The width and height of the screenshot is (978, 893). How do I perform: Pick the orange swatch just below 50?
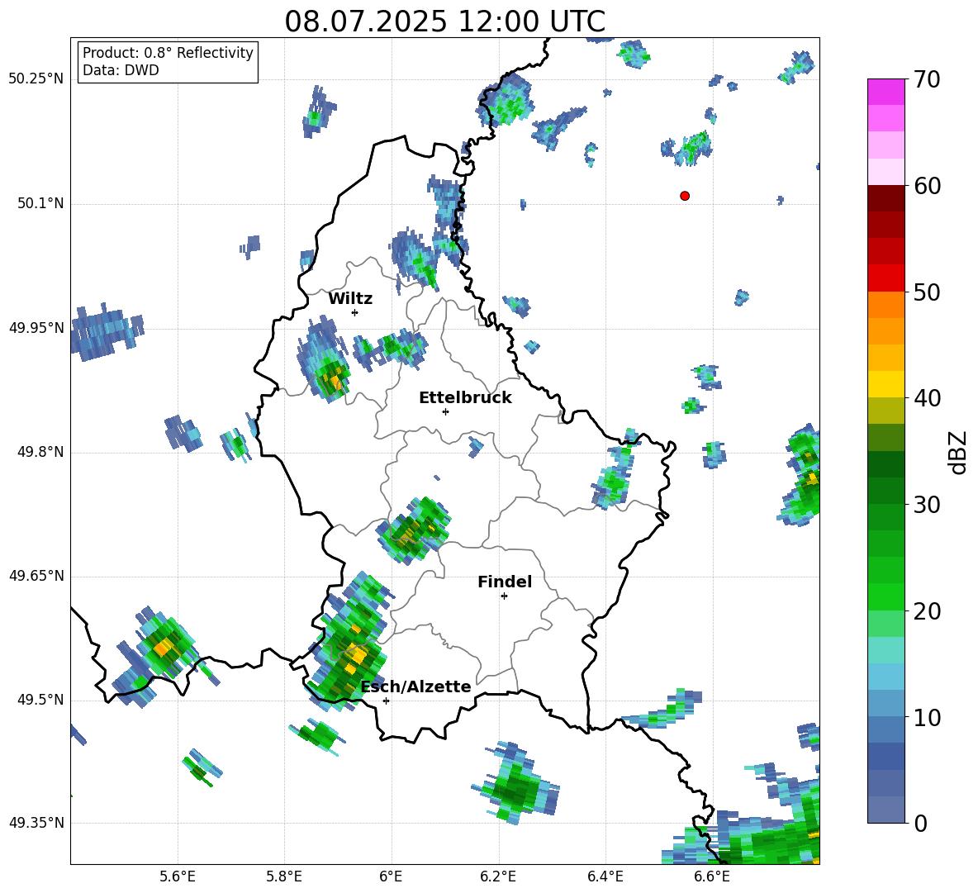(x=885, y=304)
